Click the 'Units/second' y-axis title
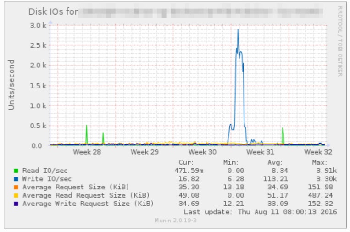The height and width of the screenshot is (232, 350). tap(11, 85)
